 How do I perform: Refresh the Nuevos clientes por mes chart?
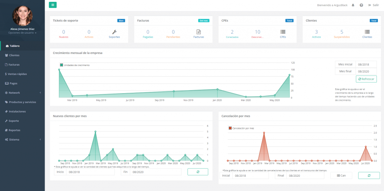[x=198, y=172]
